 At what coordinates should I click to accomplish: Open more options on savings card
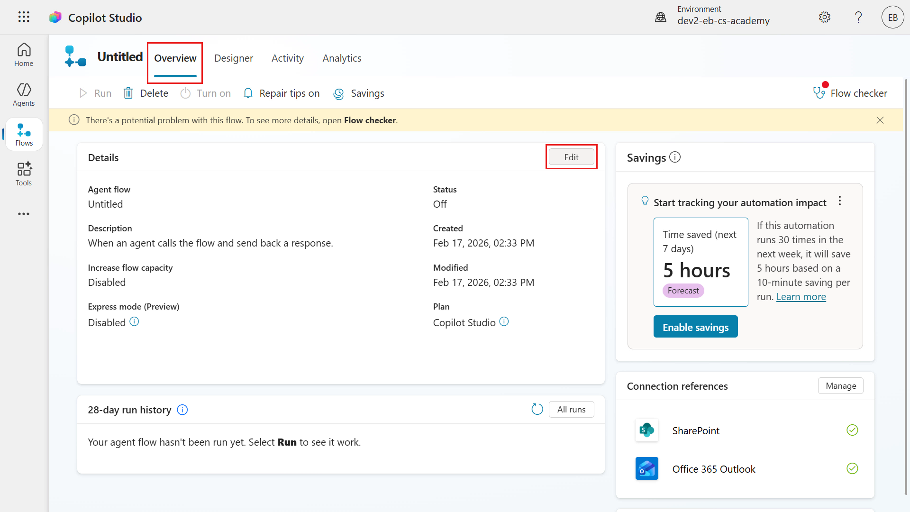click(840, 201)
